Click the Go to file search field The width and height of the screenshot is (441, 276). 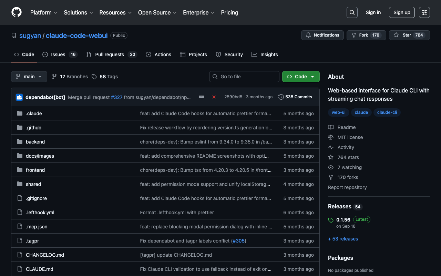pos(244,77)
